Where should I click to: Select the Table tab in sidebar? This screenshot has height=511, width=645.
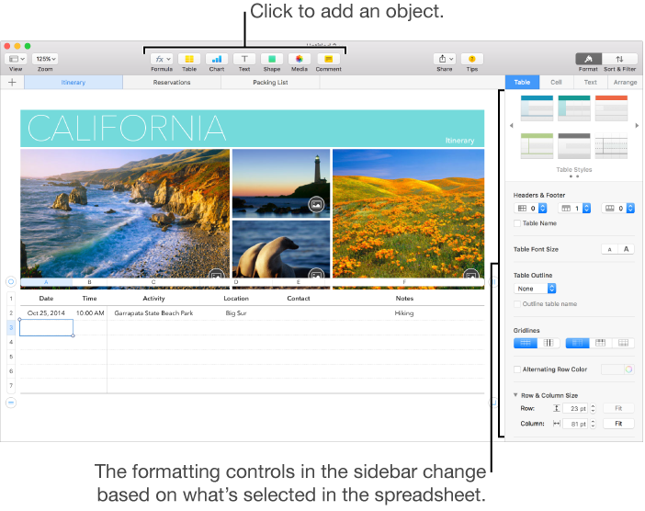pos(522,83)
